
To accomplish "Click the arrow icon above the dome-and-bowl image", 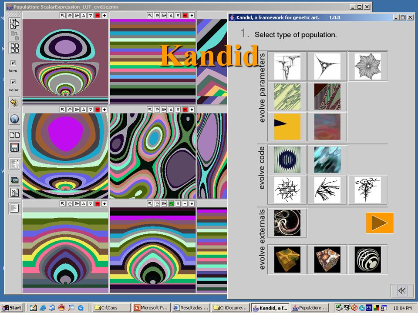I will [63, 16].
